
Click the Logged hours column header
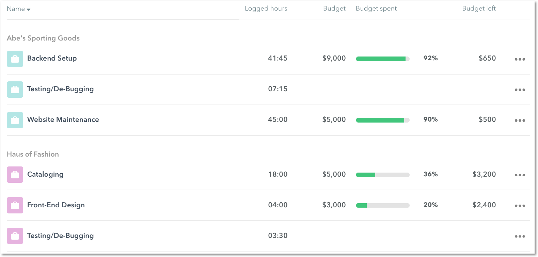266,9
